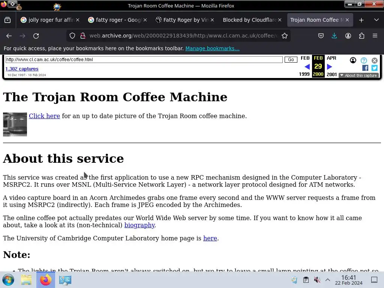Open Firefox application menu

[375, 36]
